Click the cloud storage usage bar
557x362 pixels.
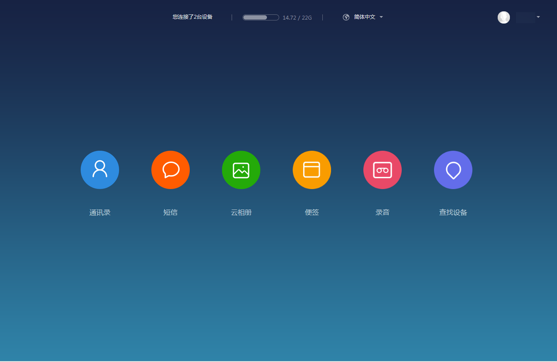tap(261, 17)
